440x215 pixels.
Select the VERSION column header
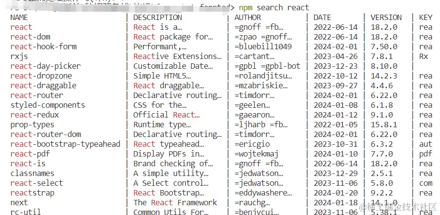[386, 18]
